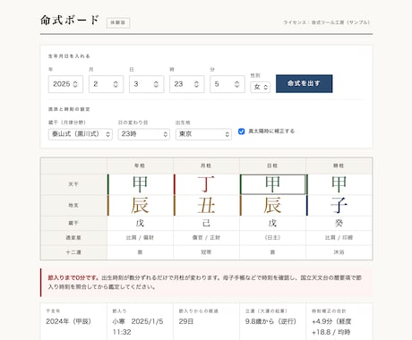
Task: Click the 9.8歳から(逆行) value
Action: point(270,321)
